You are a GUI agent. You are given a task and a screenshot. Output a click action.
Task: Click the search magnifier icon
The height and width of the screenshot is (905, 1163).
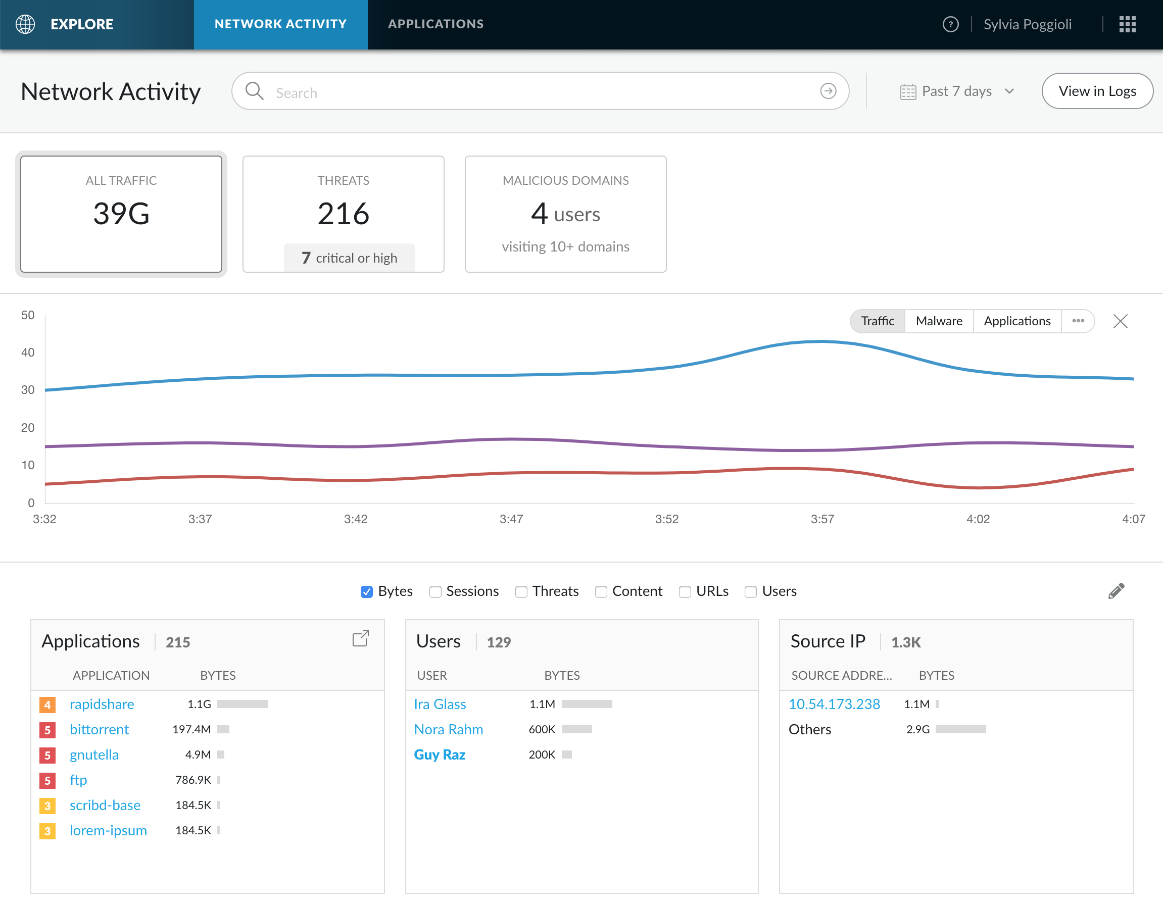tap(255, 91)
